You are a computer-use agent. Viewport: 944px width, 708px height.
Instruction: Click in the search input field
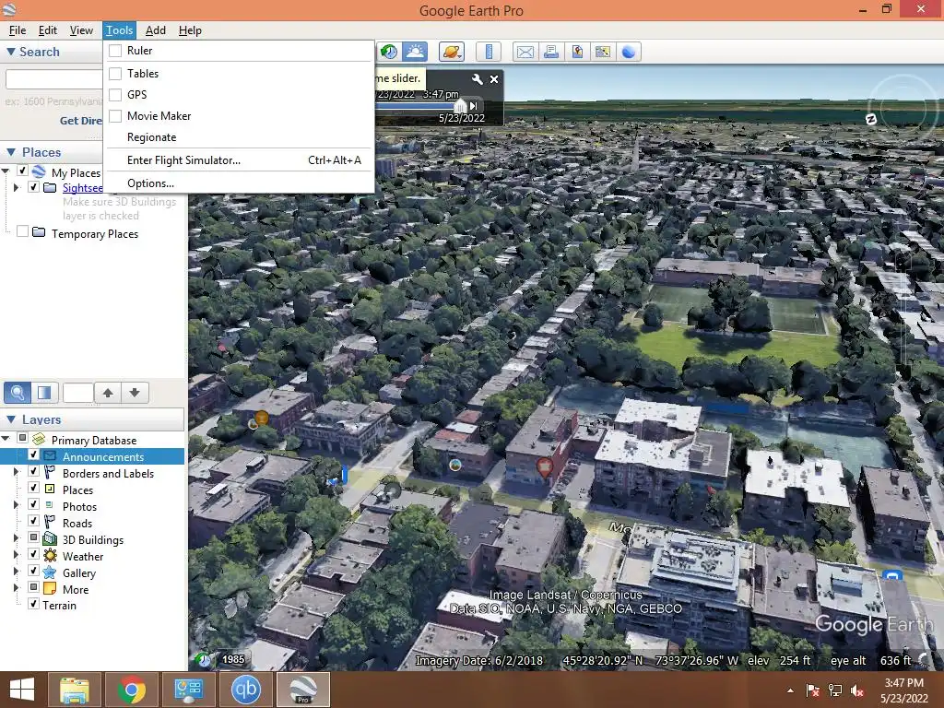[x=54, y=79]
